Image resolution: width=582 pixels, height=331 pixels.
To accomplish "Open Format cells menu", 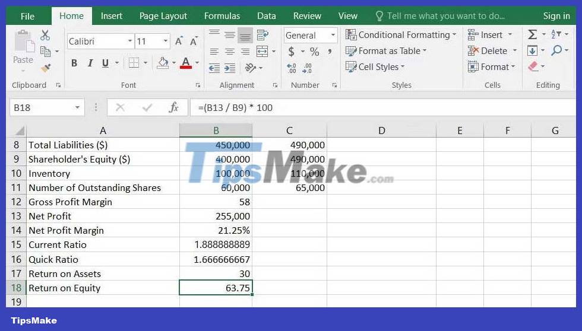I will [492, 66].
